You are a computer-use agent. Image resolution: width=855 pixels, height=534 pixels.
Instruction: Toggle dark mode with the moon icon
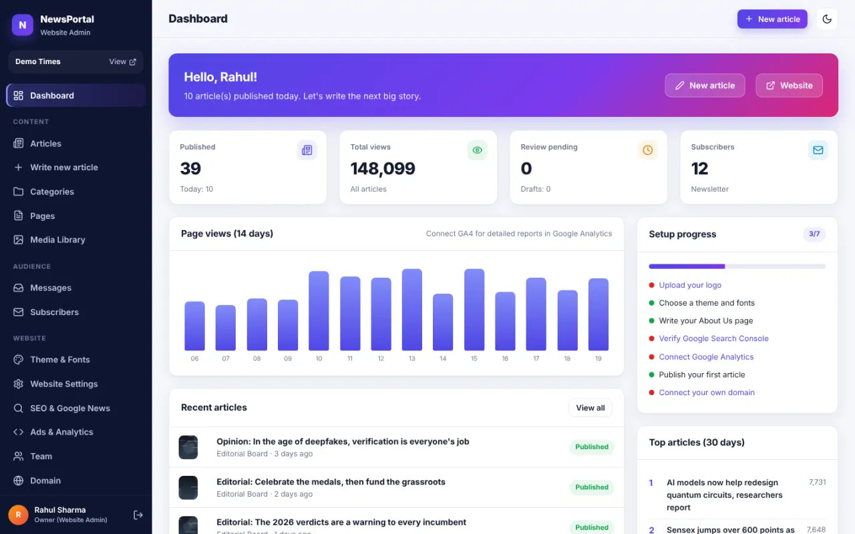827,19
